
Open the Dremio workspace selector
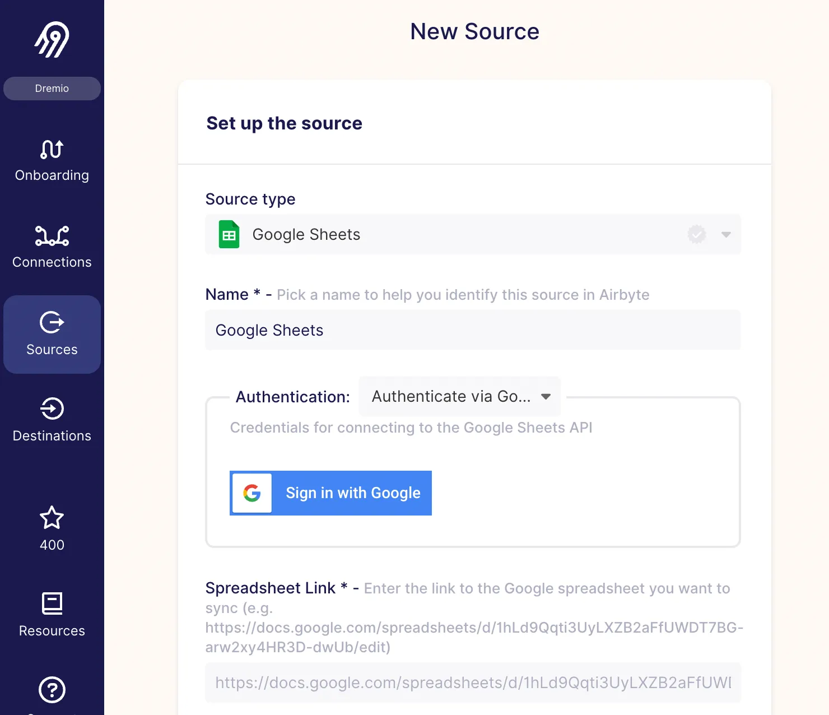tap(52, 89)
